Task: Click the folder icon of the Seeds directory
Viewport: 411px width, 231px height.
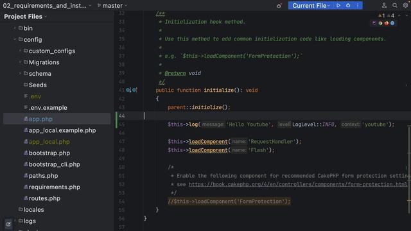Action: [x=26, y=85]
